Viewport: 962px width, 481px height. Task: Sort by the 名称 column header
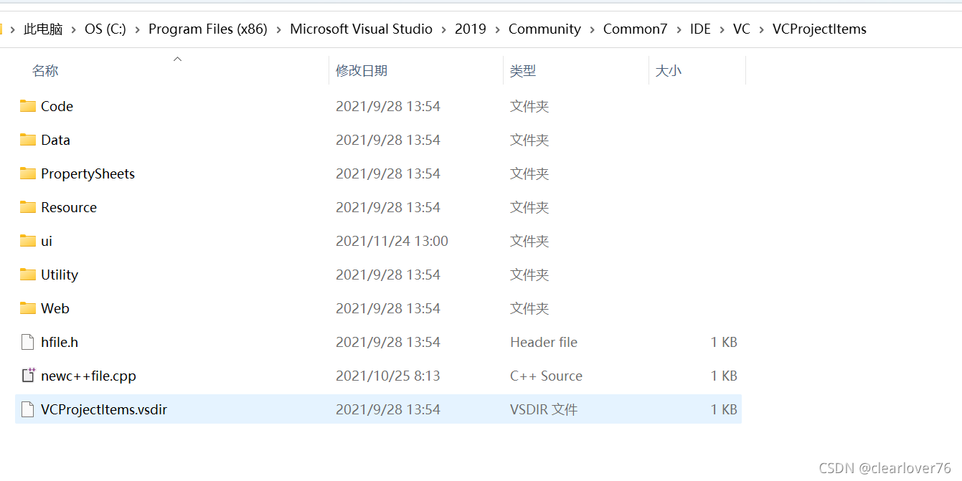(x=45, y=71)
